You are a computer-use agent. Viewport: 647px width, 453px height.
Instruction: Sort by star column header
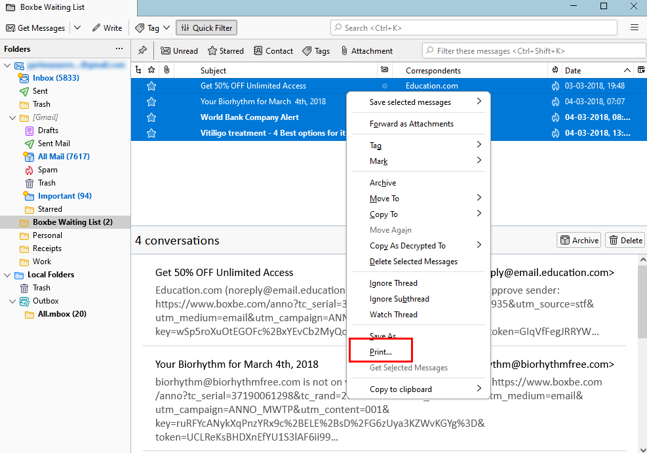click(x=151, y=70)
